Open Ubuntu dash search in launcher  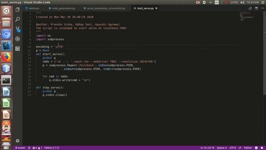click(x=6, y=11)
